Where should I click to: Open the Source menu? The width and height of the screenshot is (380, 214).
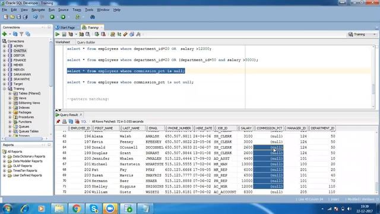point(64,10)
